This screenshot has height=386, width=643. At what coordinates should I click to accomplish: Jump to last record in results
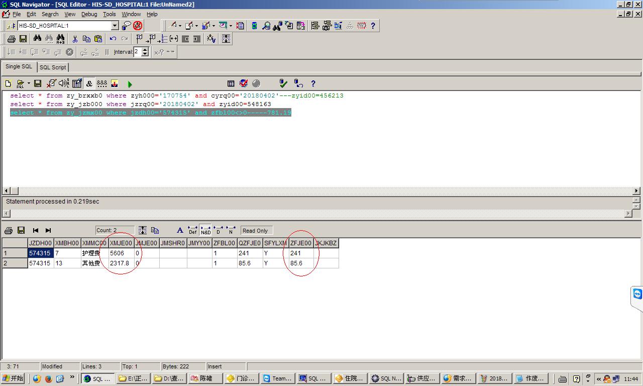pyautogui.click(x=48, y=230)
